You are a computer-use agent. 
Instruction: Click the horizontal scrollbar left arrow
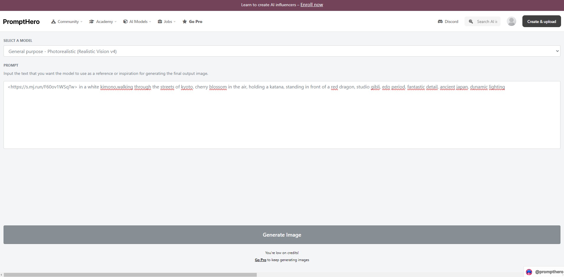coord(1,275)
